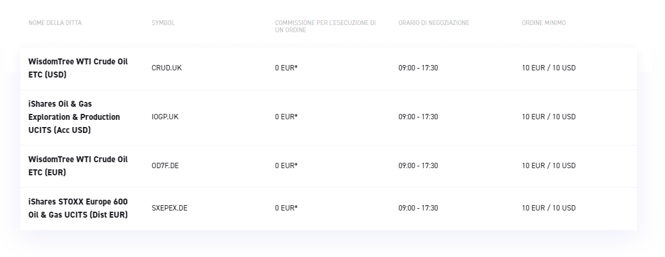This screenshot has width=665, height=257.
Task: Click the 0 EUR* commission for SXEPEX.DE
Action: [x=286, y=208]
